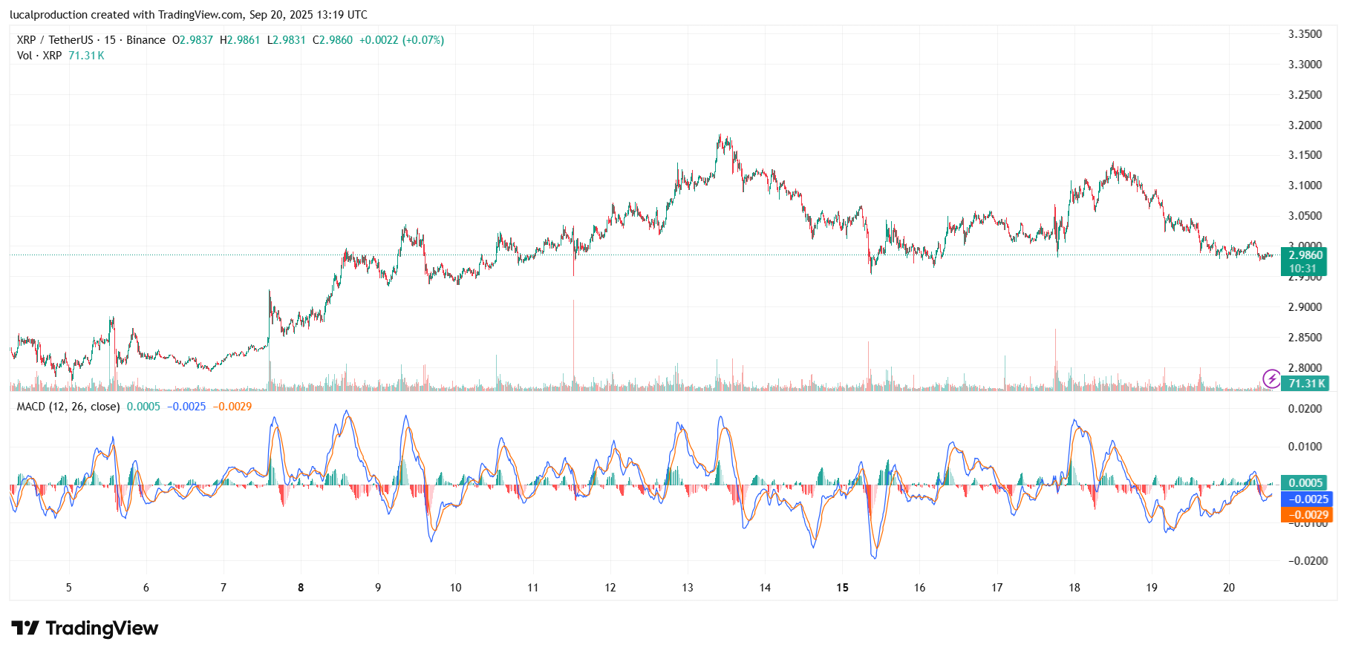Click the 2.9000 price axis label

click(1305, 307)
